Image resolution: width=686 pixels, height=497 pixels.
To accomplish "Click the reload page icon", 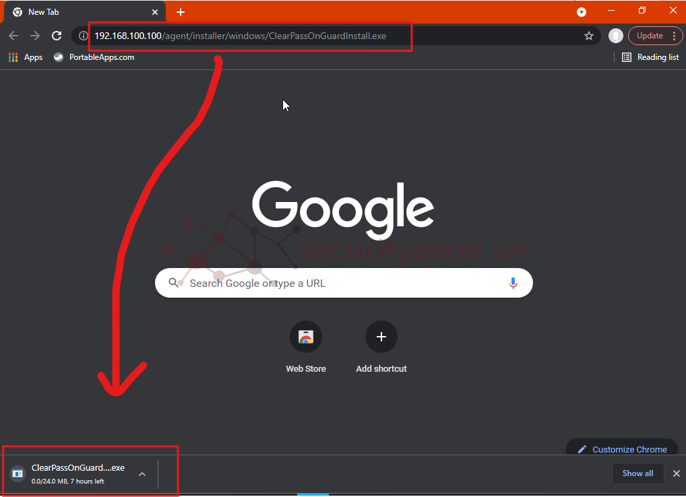I will click(x=57, y=36).
